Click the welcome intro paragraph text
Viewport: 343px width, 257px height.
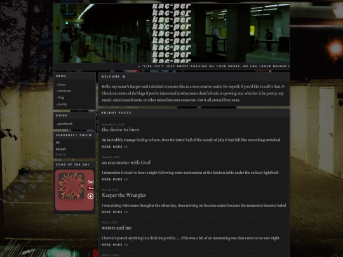pos(193,93)
